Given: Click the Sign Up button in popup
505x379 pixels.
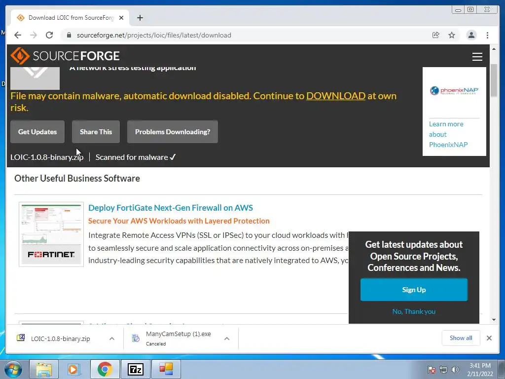Looking at the screenshot, I should coord(414,290).
